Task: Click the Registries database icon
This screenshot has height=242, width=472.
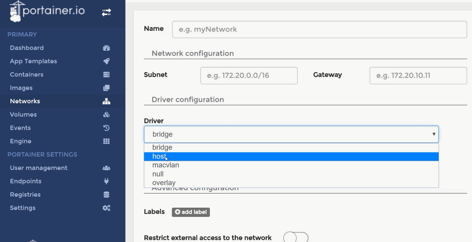Action: pos(106,195)
